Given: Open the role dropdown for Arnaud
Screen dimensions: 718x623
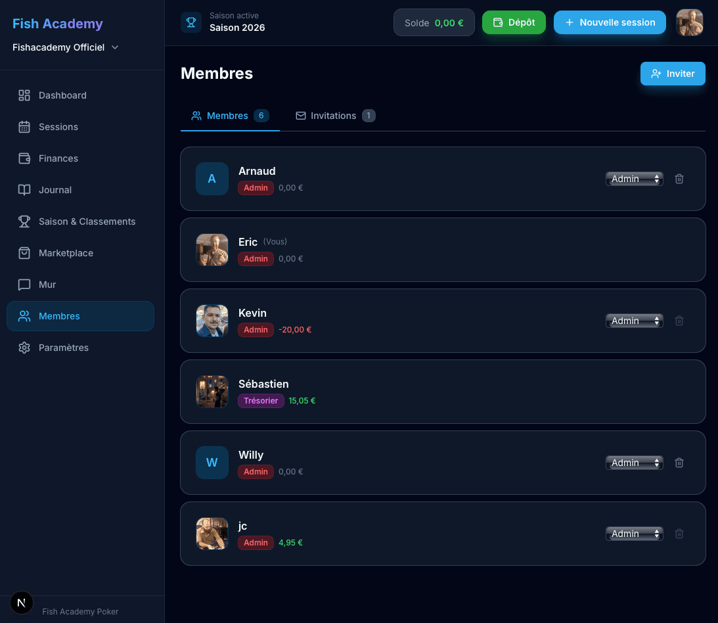Looking at the screenshot, I should [x=634, y=179].
